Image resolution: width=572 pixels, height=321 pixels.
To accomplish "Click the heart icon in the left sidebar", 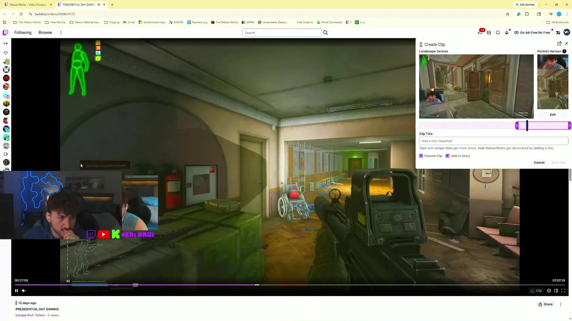I will point(5,53).
